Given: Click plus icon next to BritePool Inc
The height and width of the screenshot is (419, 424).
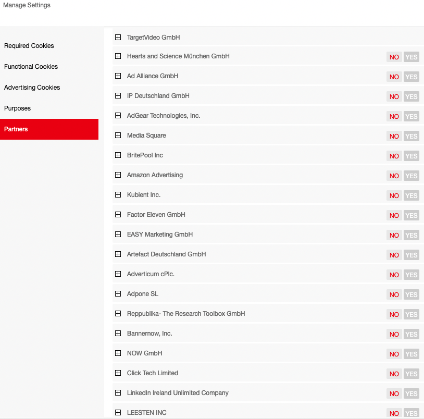Looking at the screenshot, I should click(118, 155).
